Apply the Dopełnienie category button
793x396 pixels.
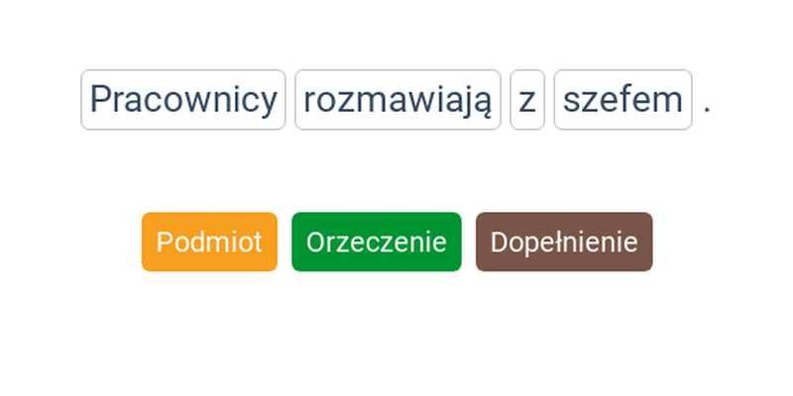pyautogui.click(x=564, y=242)
